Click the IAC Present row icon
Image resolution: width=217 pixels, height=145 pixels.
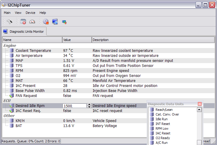tap(12, 86)
